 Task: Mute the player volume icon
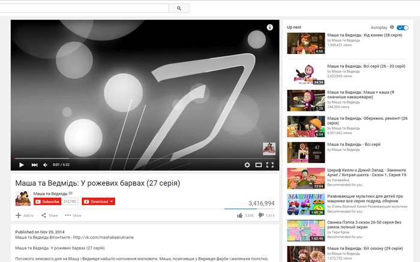pyautogui.click(x=45, y=165)
